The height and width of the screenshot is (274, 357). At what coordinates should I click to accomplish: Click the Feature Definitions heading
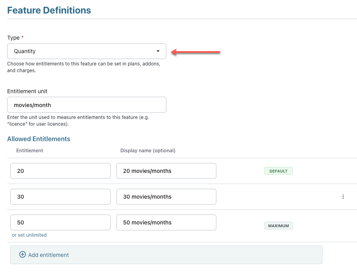[x=49, y=10]
